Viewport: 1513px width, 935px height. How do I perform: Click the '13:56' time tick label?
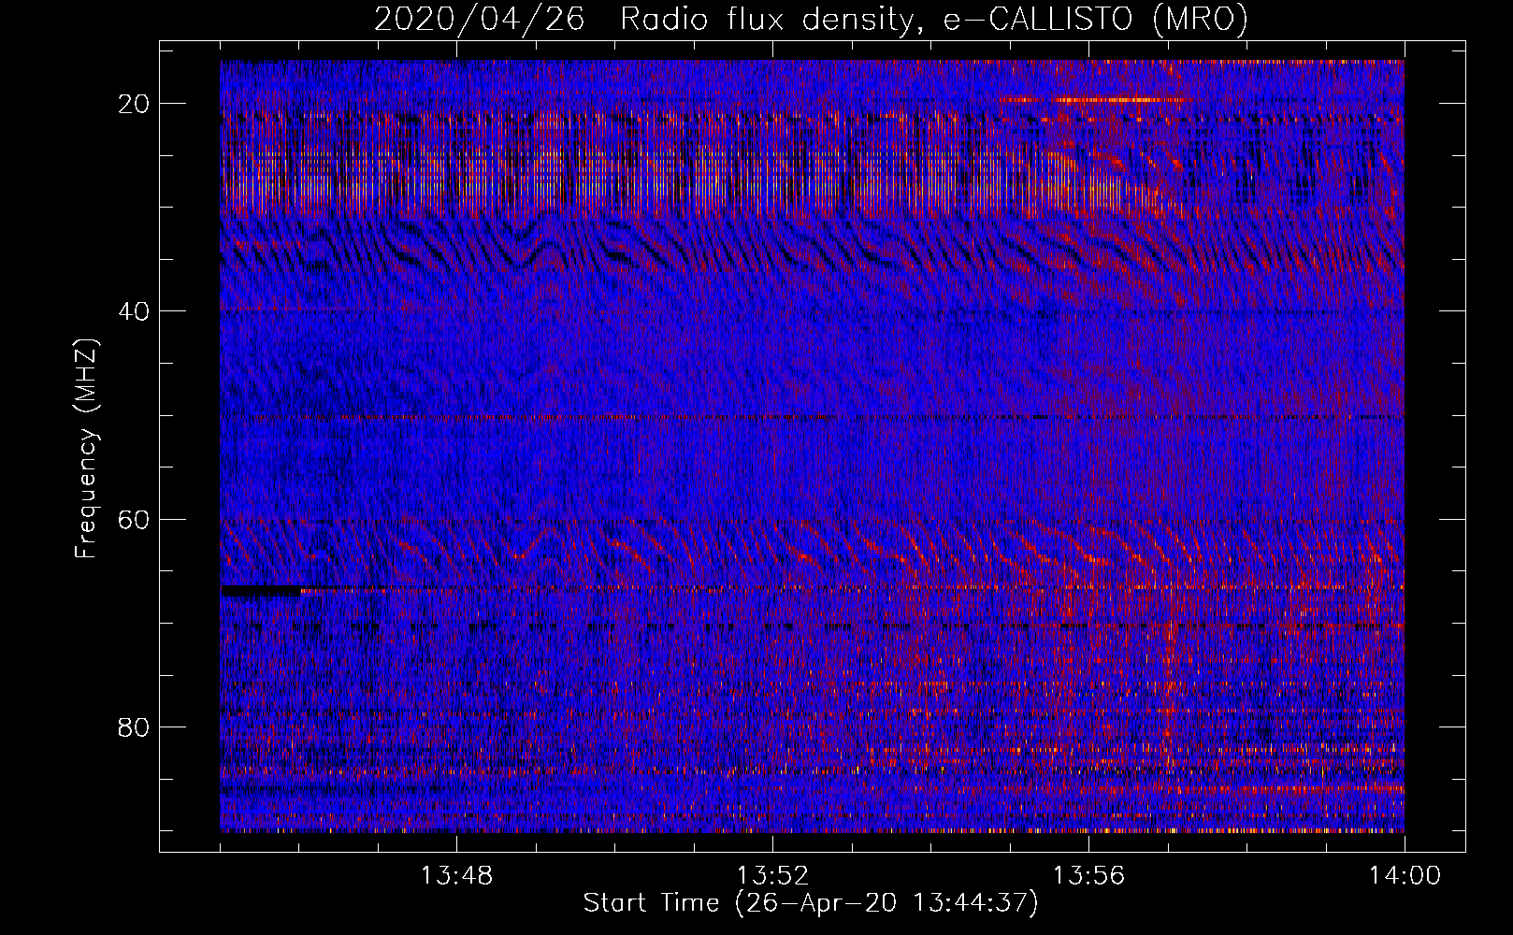[x=1088, y=876]
